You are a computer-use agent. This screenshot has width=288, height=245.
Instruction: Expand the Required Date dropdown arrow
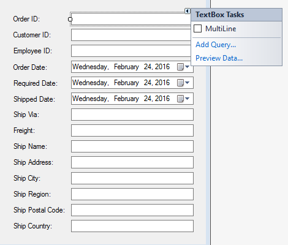[x=187, y=83]
